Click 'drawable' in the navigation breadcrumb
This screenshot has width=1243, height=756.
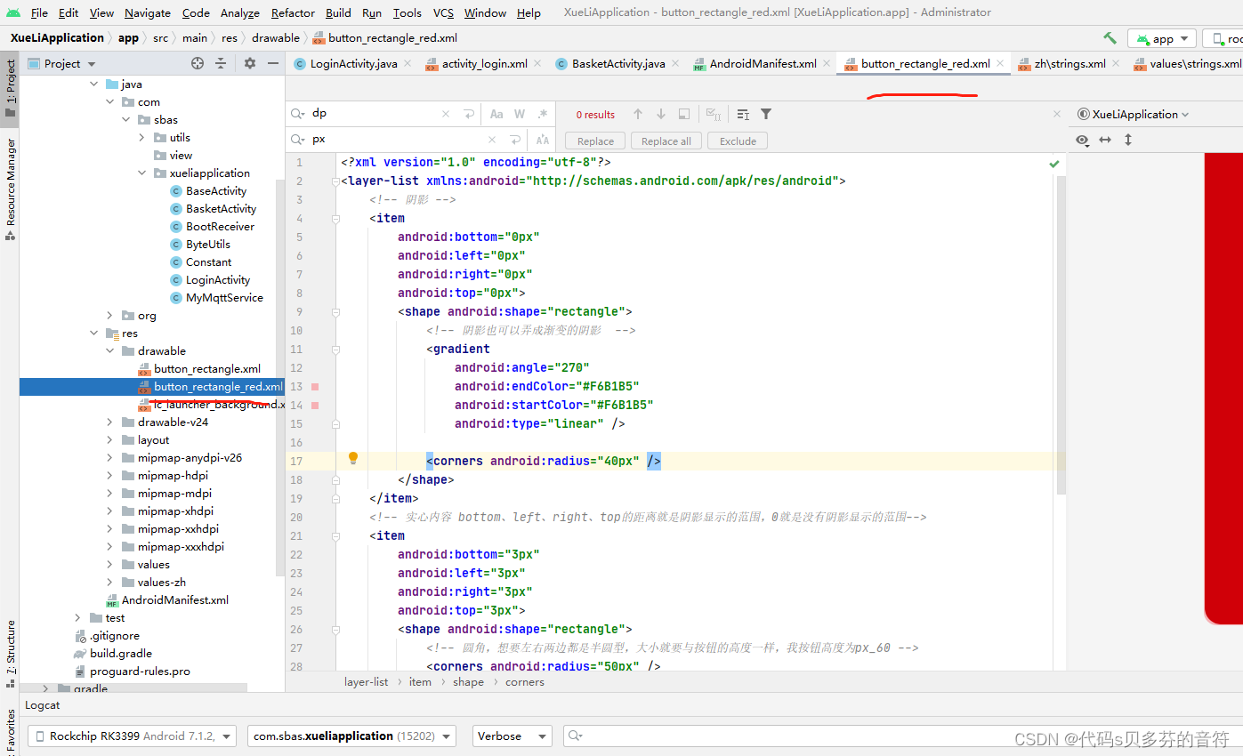[x=275, y=38]
